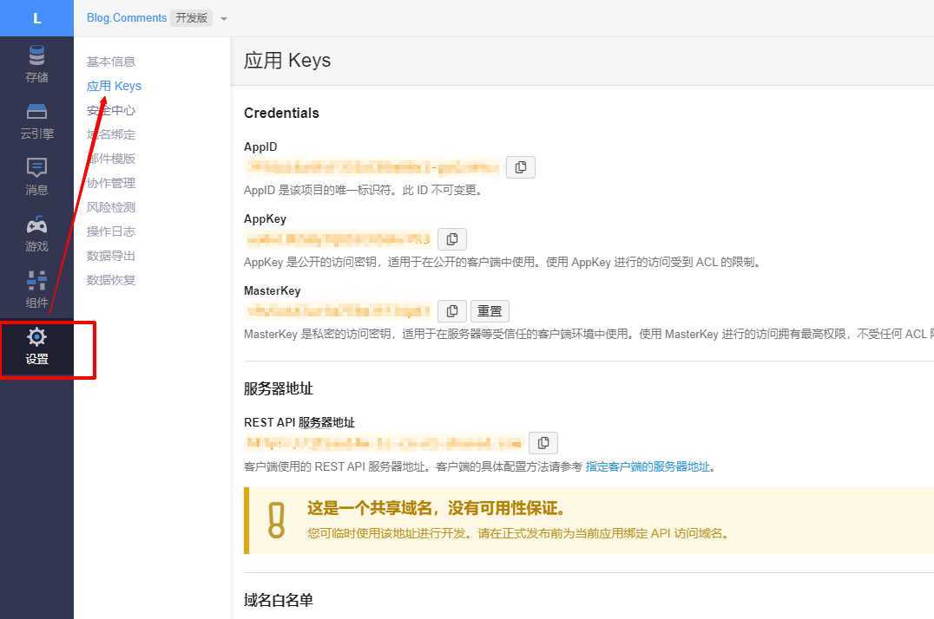Viewport: 934px width, 619px height.
Task: Open the 域名绑定 settings page
Action: [111, 134]
